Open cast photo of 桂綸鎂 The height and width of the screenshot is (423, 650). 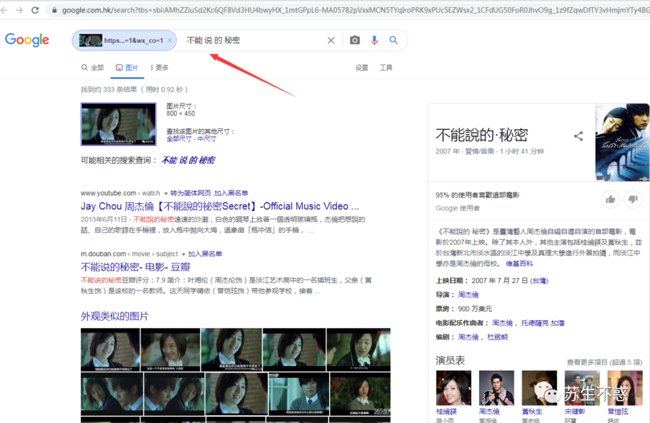(x=454, y=388)
